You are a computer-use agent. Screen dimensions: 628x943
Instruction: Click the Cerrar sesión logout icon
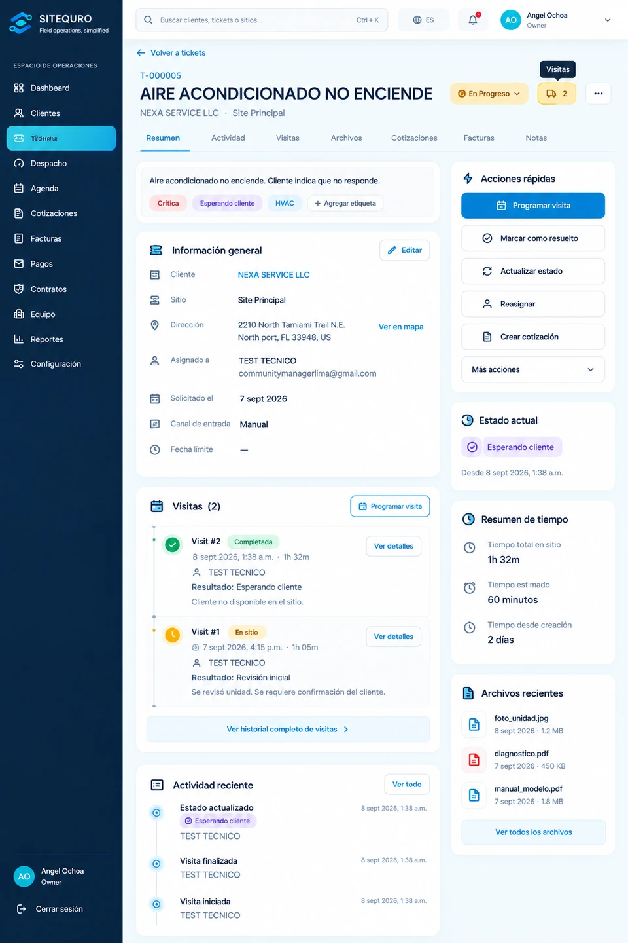22,909
